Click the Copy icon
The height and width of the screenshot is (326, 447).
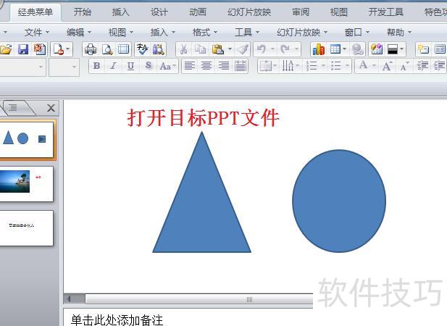tap(201, 49)
